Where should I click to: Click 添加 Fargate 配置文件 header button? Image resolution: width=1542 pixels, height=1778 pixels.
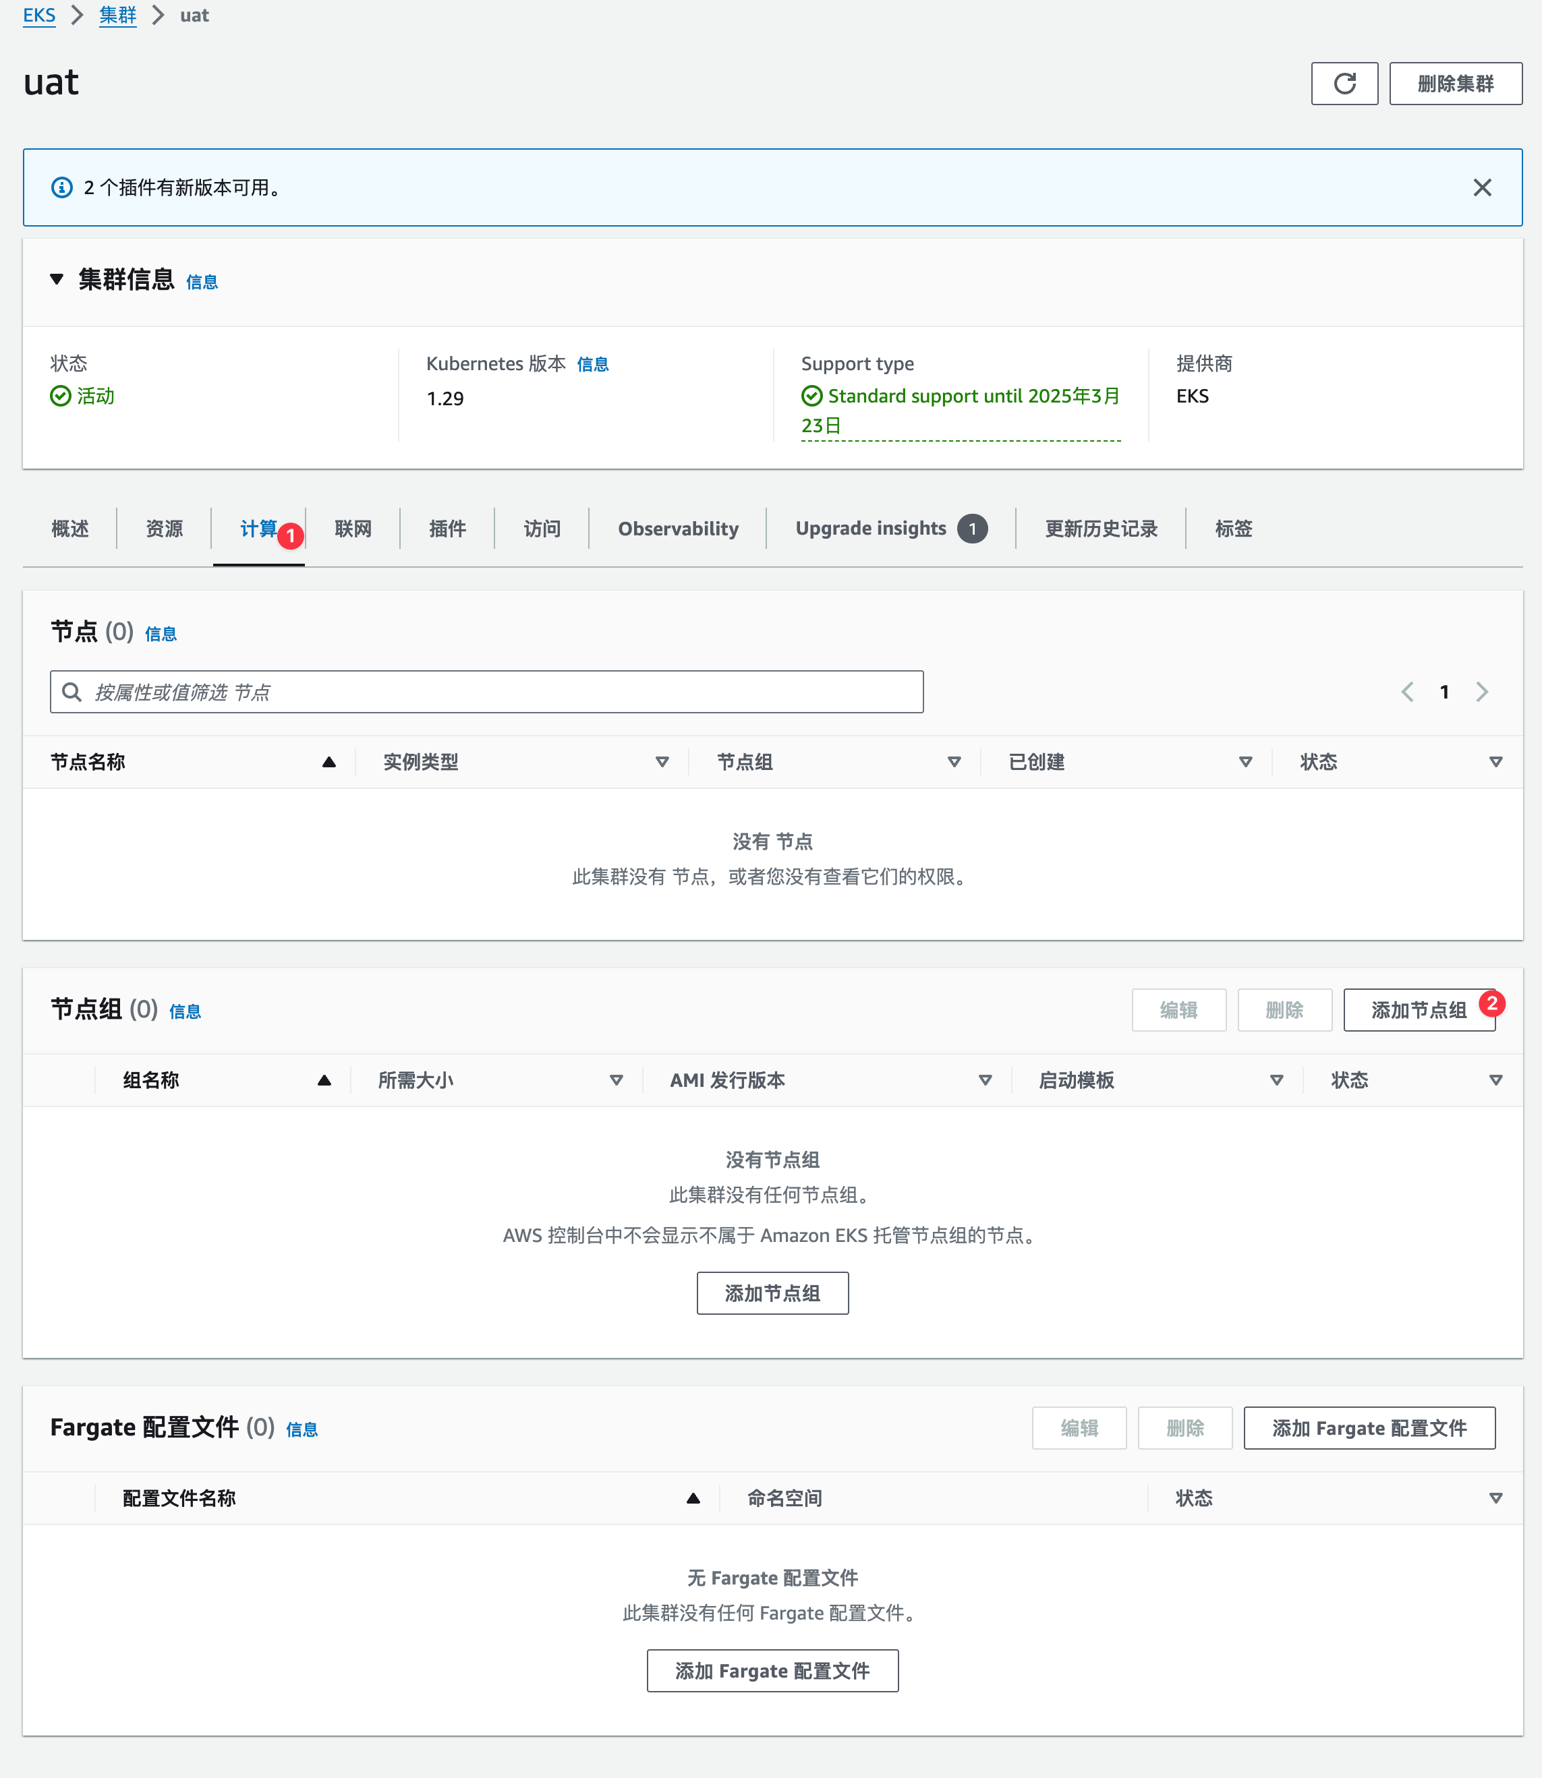pos(1369,1428)
